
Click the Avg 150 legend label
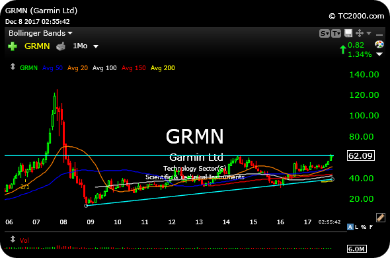pyautogui.click(x=134, y=68)
